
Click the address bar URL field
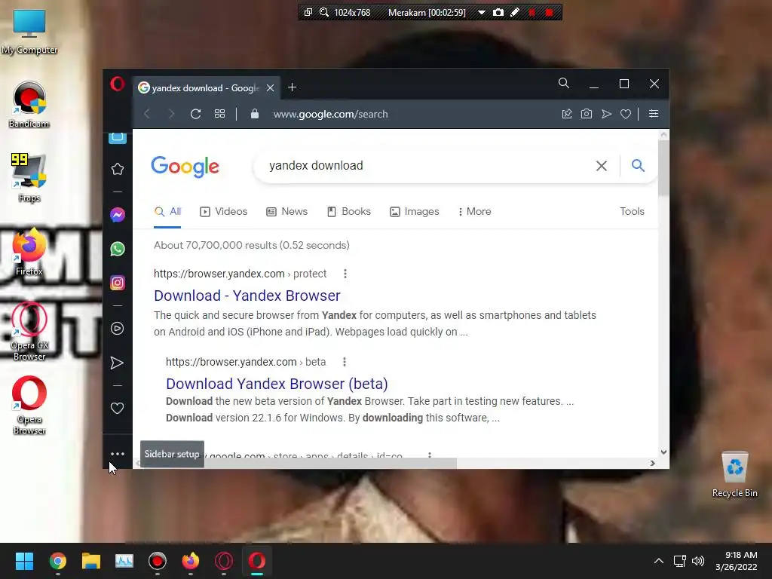(x=331, y=114)
